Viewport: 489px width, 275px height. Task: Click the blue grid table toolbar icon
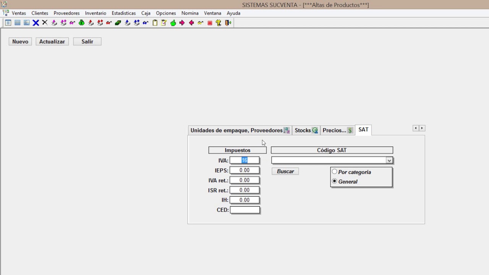17,23
